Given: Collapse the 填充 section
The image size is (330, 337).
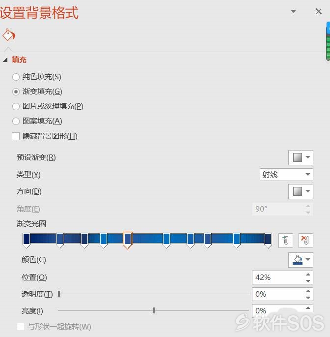Looking at the screenshot, I should (5, 60).
